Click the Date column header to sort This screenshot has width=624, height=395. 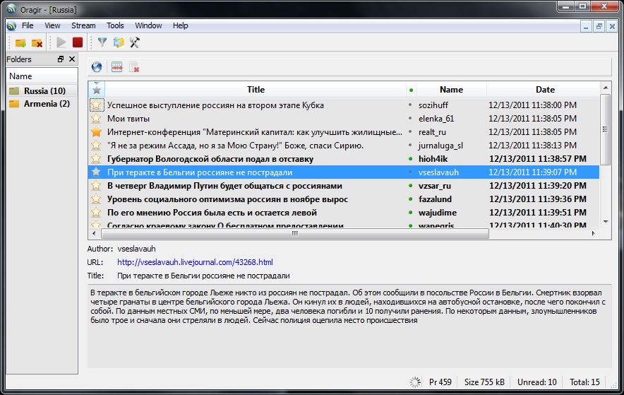(x=544, y=90)
